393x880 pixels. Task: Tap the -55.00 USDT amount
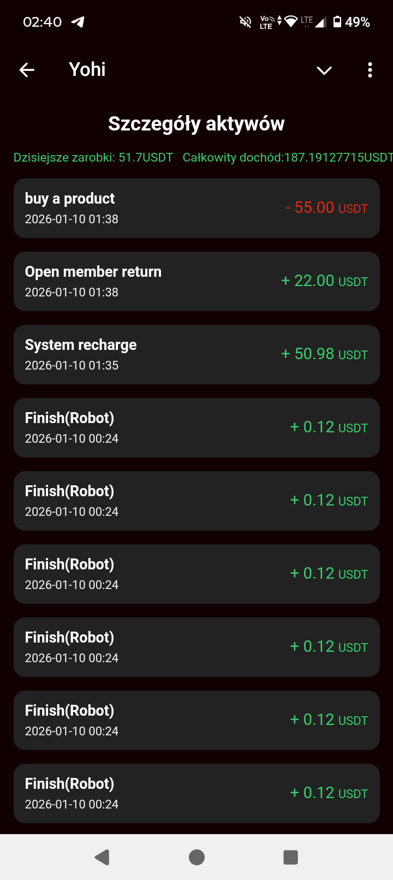(326, 208)
